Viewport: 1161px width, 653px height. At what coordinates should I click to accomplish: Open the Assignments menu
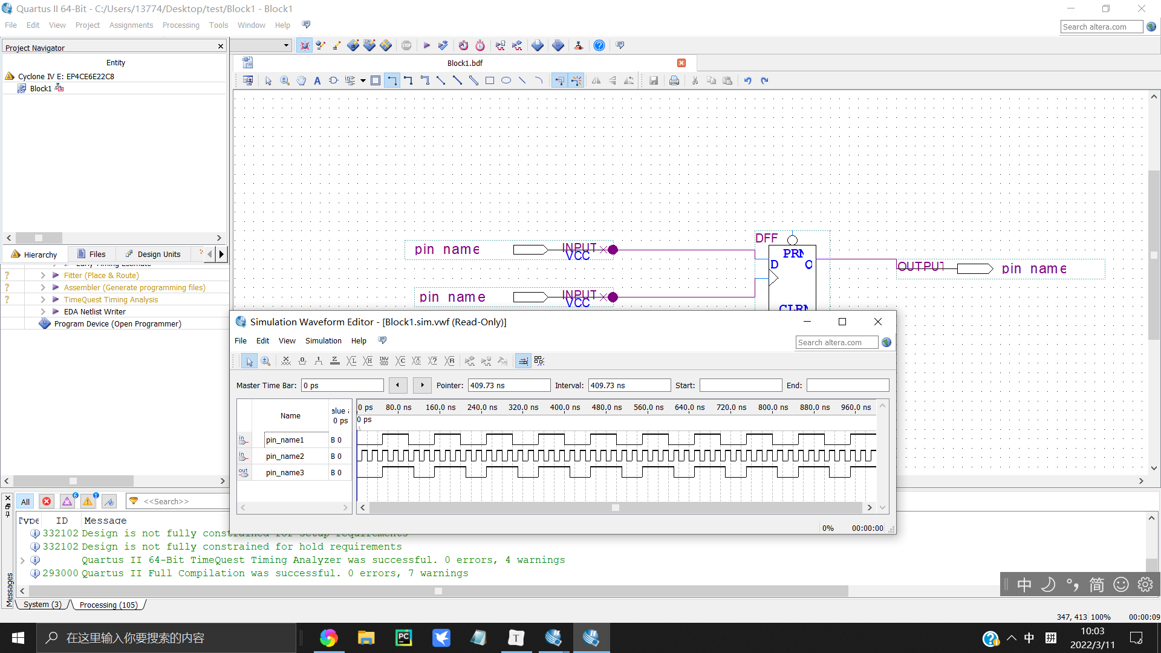[x=131, y=25]
